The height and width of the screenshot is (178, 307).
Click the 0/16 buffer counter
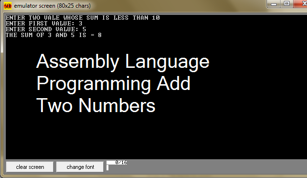(117, 163)
